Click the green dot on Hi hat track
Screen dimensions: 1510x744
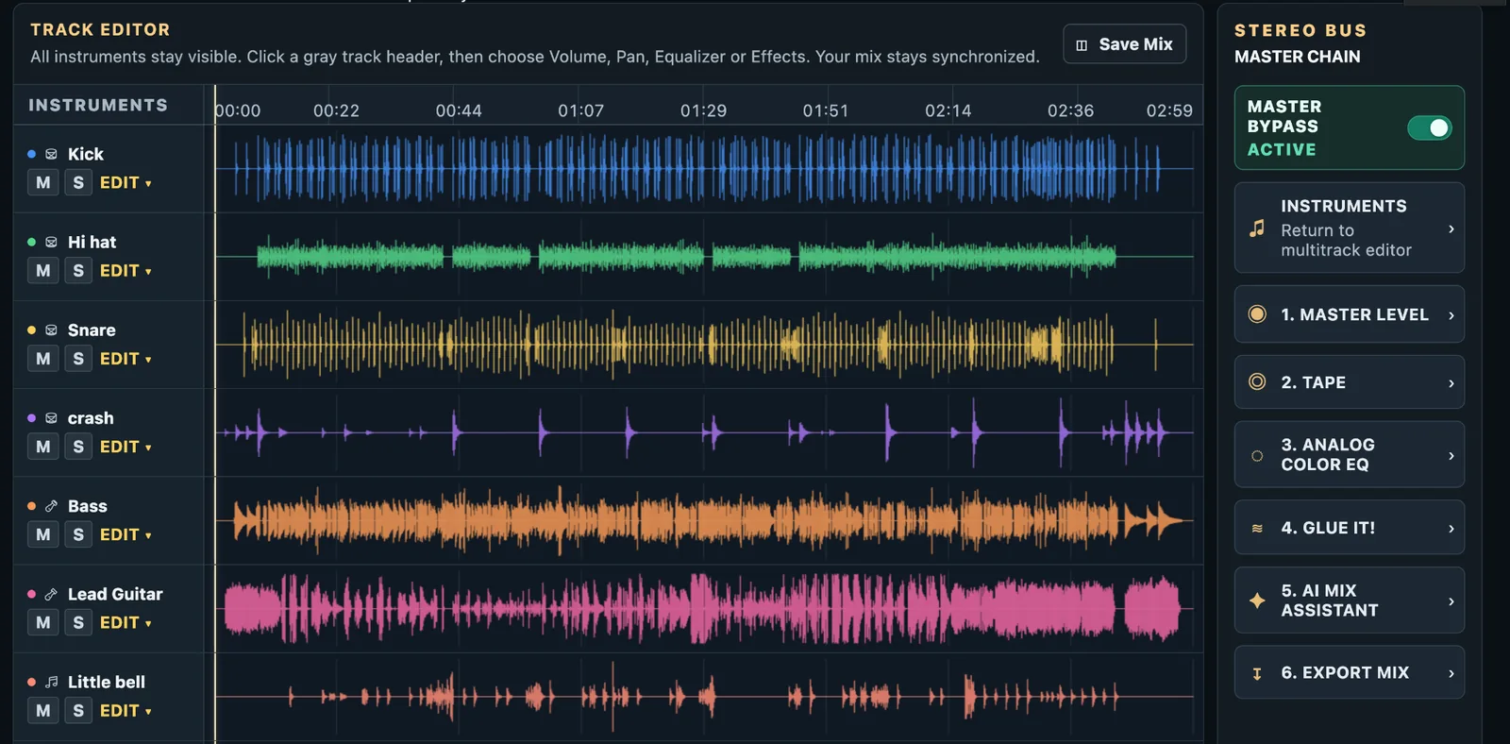pos(31,242)
